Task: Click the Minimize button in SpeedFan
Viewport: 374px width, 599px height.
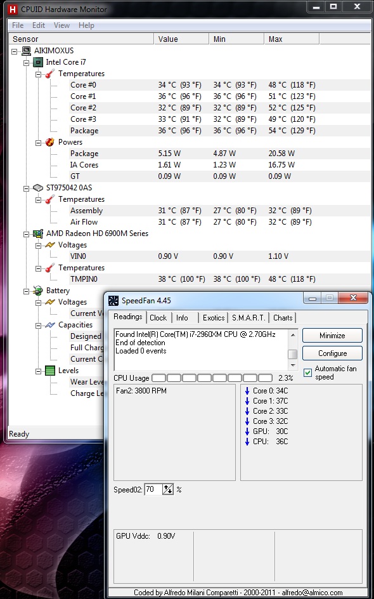Action: [332, 336]
